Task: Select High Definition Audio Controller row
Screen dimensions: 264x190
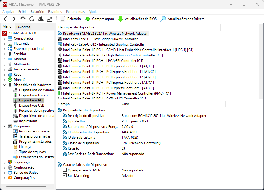Action: coord(110,55)
